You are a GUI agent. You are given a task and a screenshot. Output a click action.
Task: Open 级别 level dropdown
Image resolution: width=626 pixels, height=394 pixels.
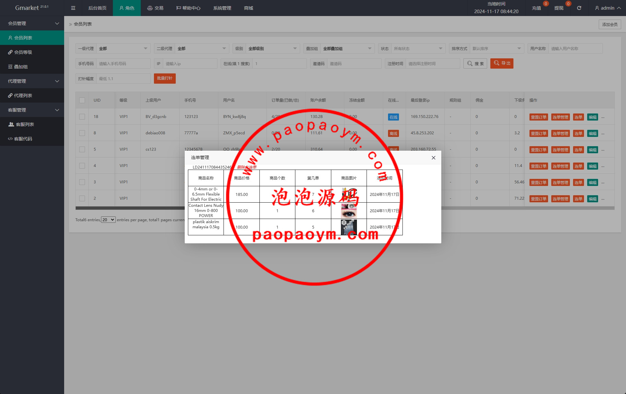pos(273,49)
